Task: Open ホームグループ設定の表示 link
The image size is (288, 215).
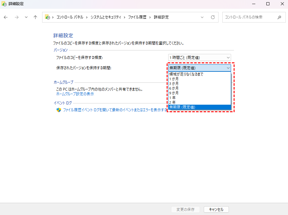Action: (75, 94)
